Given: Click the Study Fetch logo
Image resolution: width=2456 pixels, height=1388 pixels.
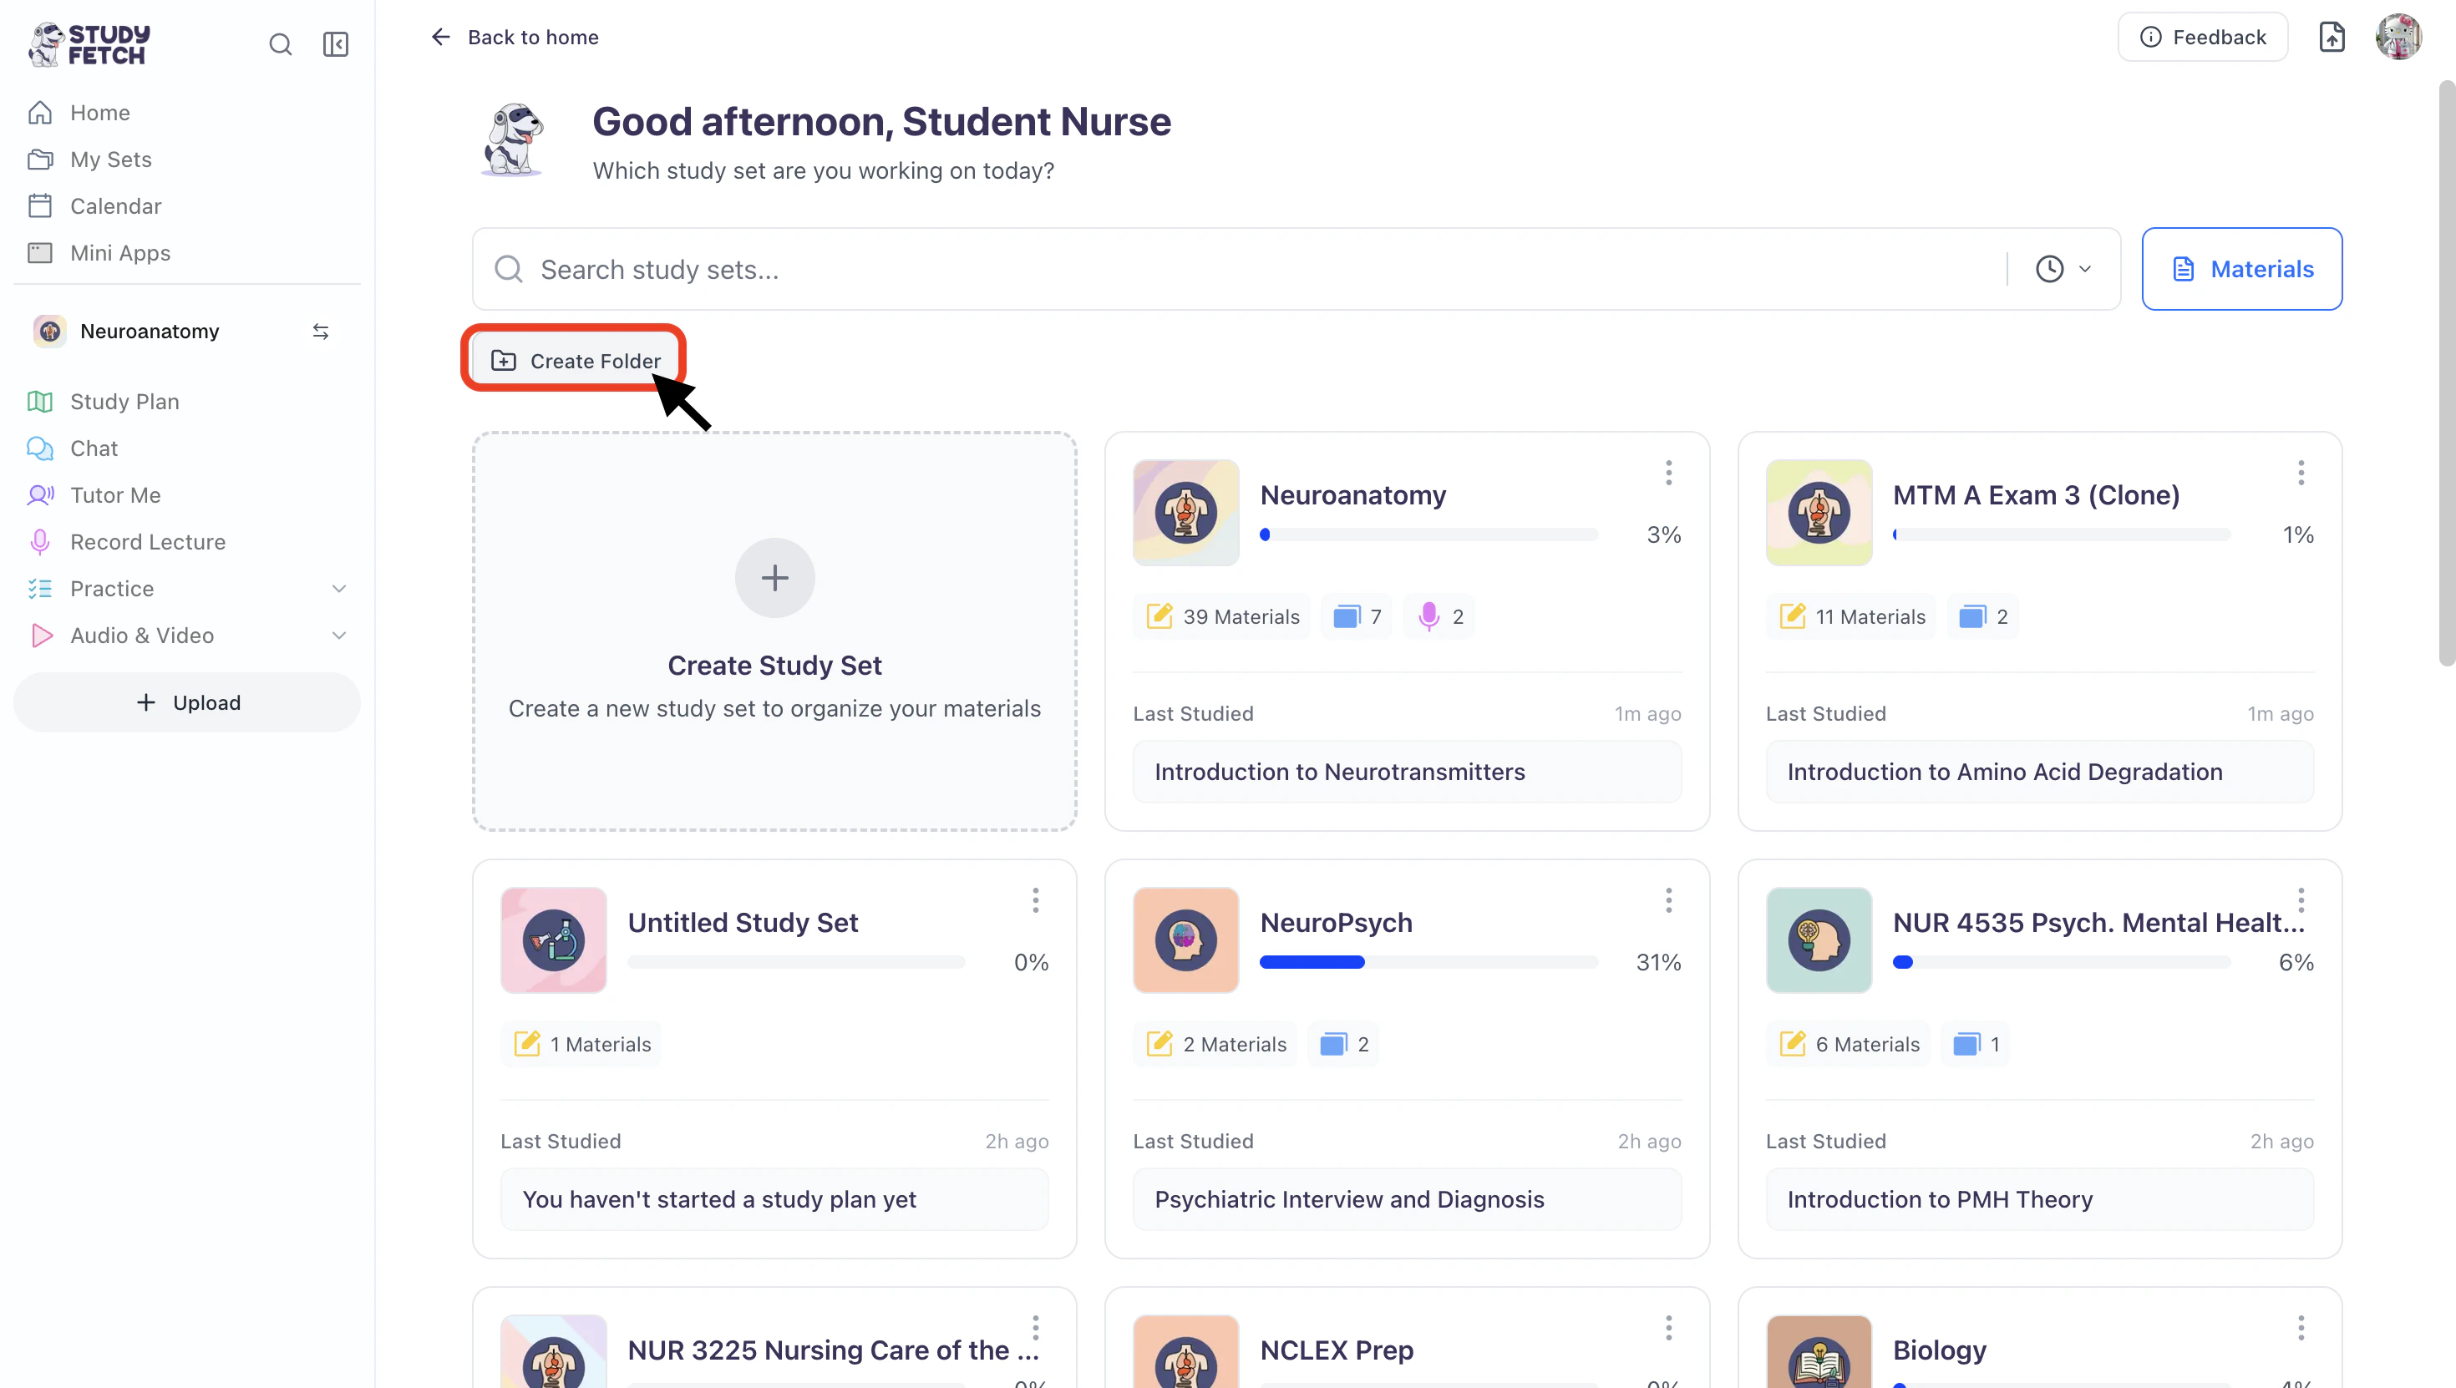Looking at the screenshot, I should click(x=89, y=44).
